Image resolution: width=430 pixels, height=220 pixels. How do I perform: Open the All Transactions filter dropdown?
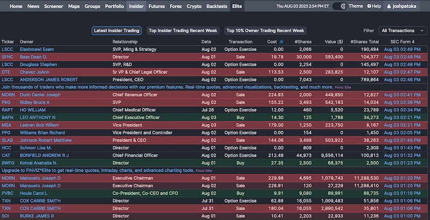pyautogui.click(x=404, y=31)
